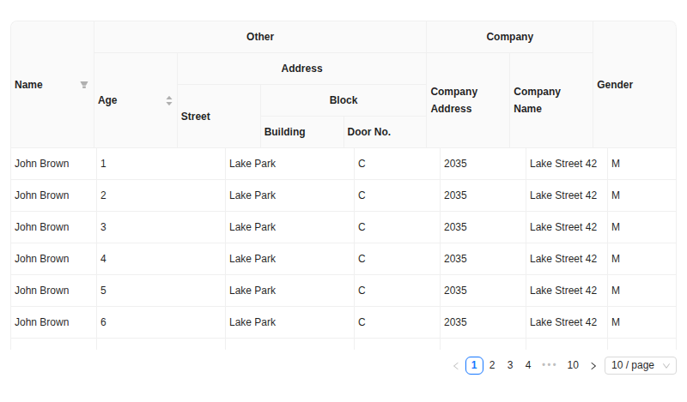Click the Name column header
This screenshot has height=402, width=687.
click(x=52, y=84)
